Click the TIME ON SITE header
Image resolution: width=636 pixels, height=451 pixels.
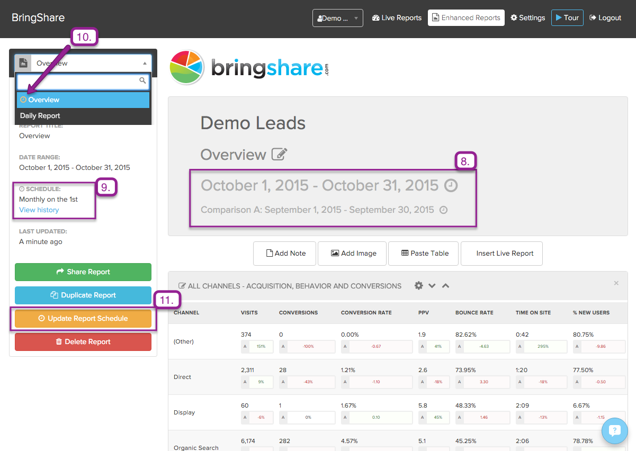(533, 313)
